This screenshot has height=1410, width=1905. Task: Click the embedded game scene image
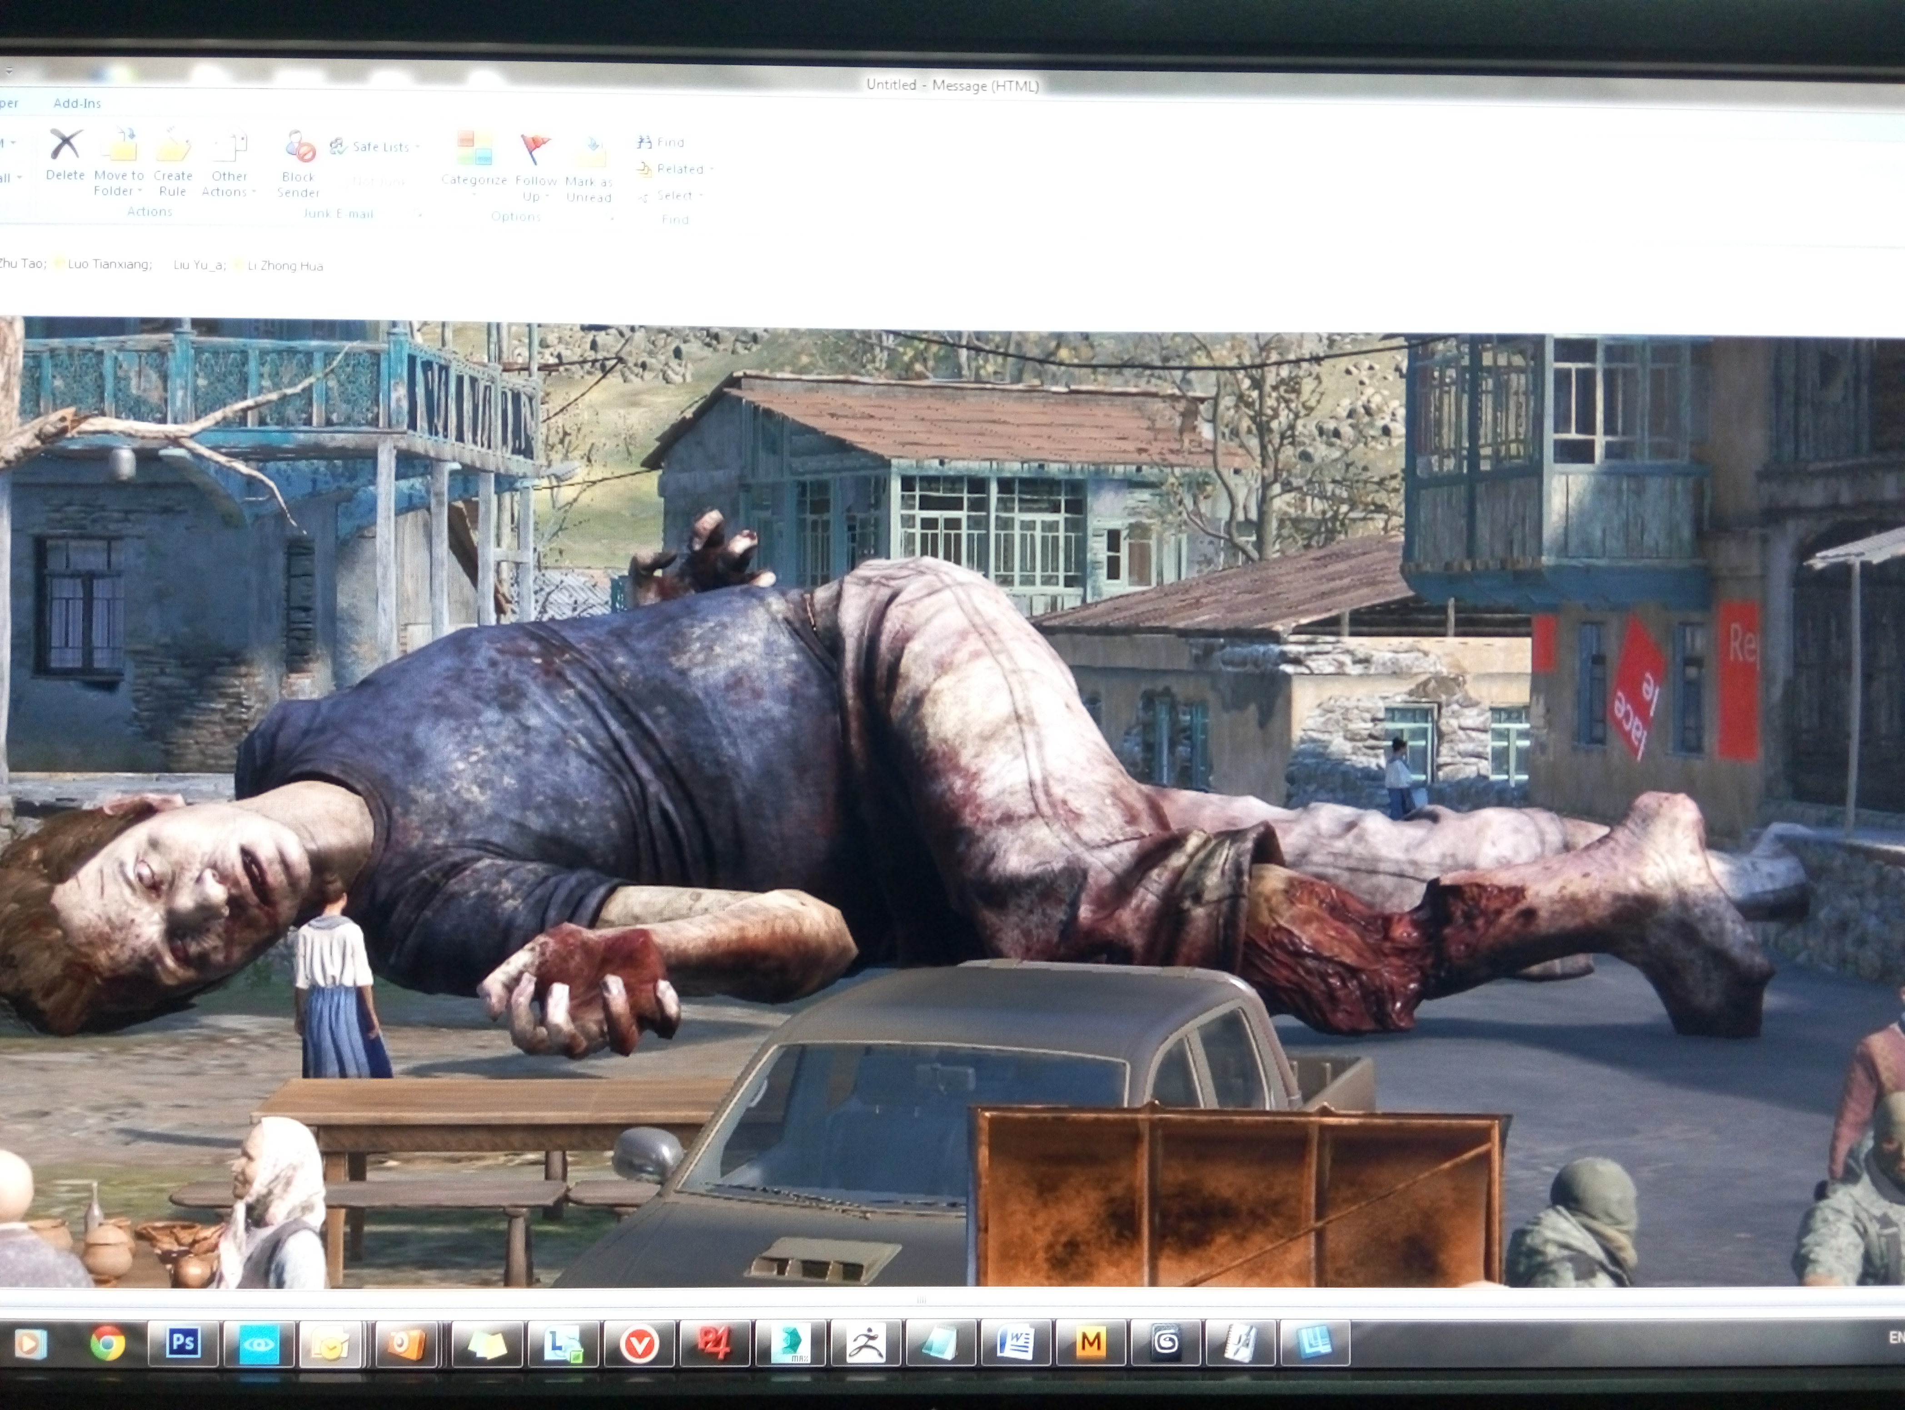[952, 802]
